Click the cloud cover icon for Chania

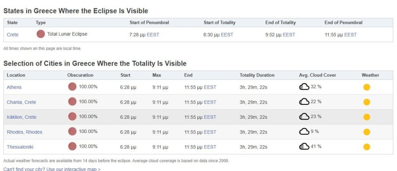[304, 102]
